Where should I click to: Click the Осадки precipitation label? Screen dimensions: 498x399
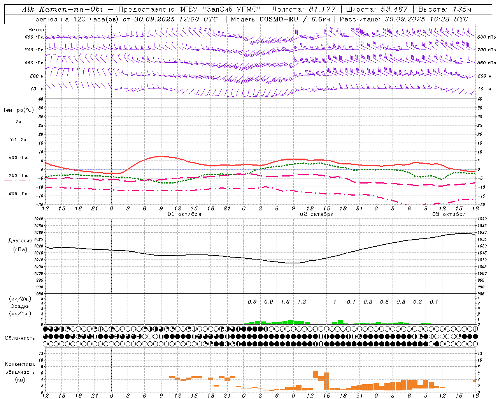(20, 306)
